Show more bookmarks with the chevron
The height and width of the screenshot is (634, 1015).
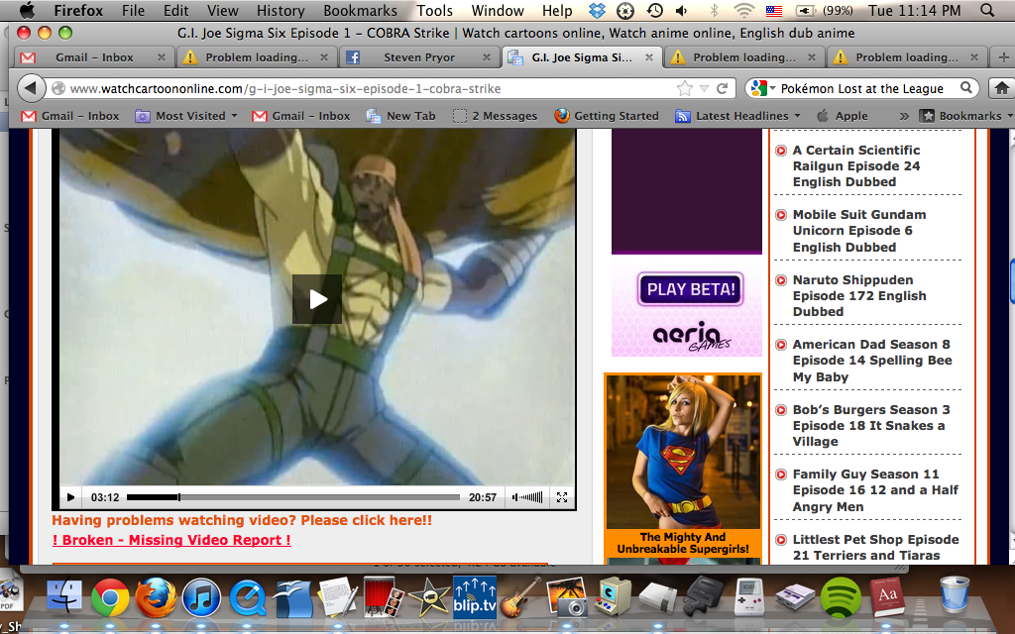coord(904,116)
